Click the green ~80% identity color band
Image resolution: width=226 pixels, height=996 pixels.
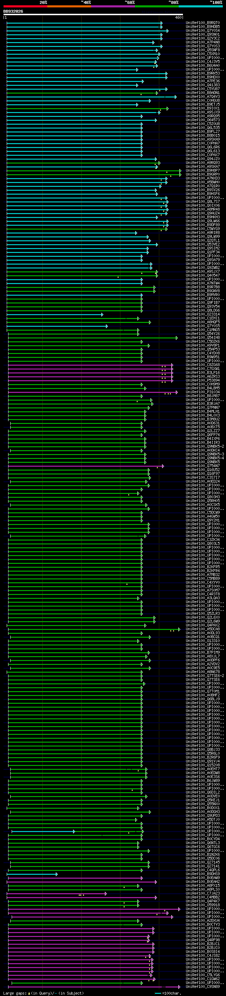point(157,7)
